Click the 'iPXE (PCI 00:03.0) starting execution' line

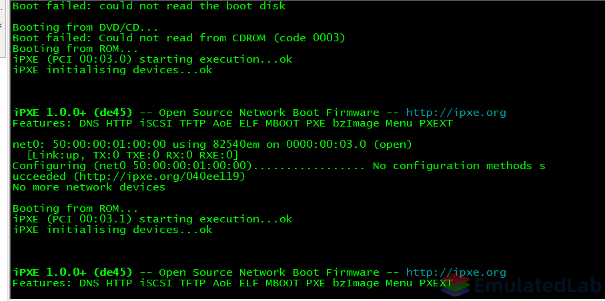(152, 59)
